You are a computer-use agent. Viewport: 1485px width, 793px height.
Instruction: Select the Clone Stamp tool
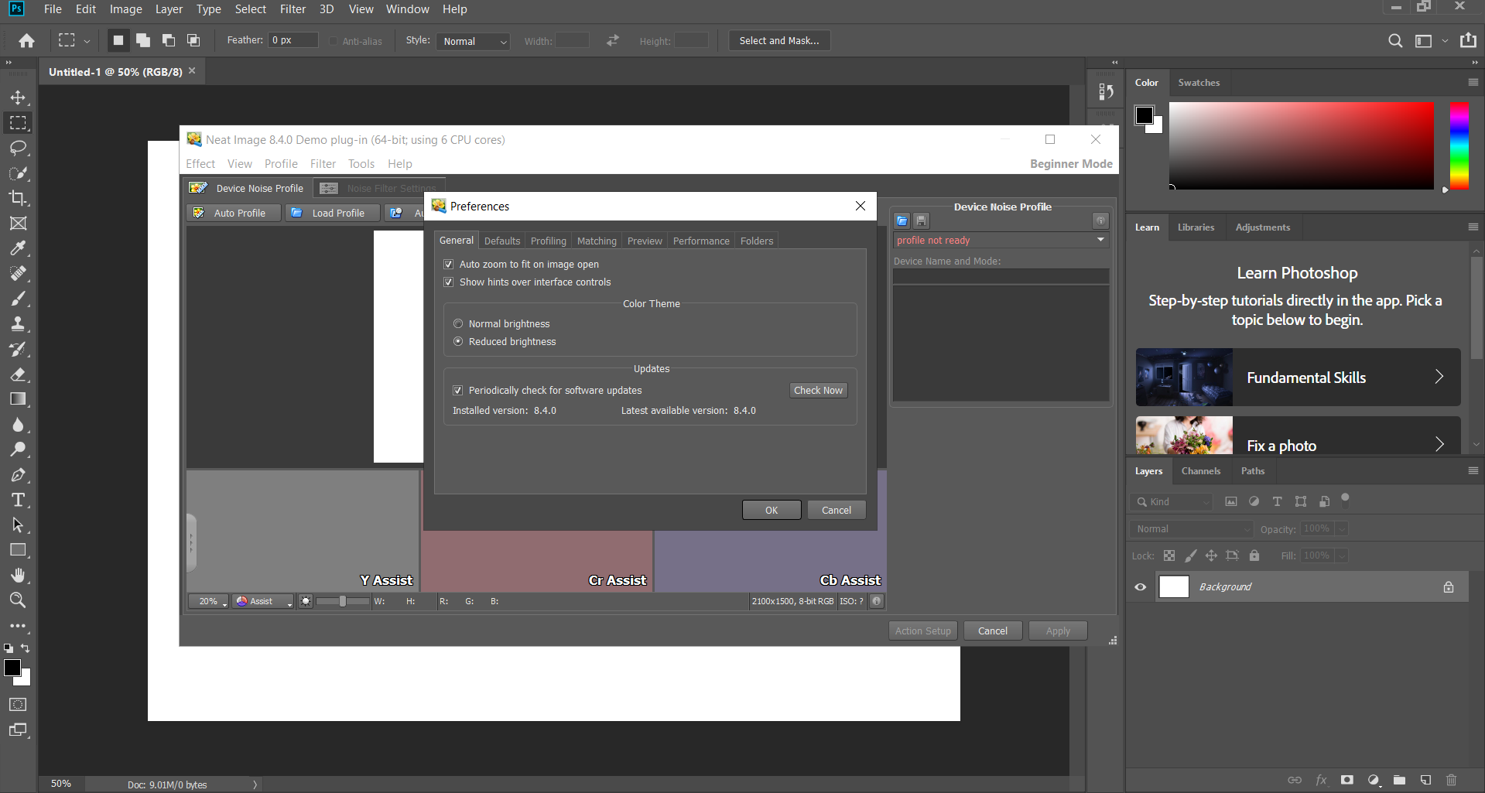pos(18,324)
